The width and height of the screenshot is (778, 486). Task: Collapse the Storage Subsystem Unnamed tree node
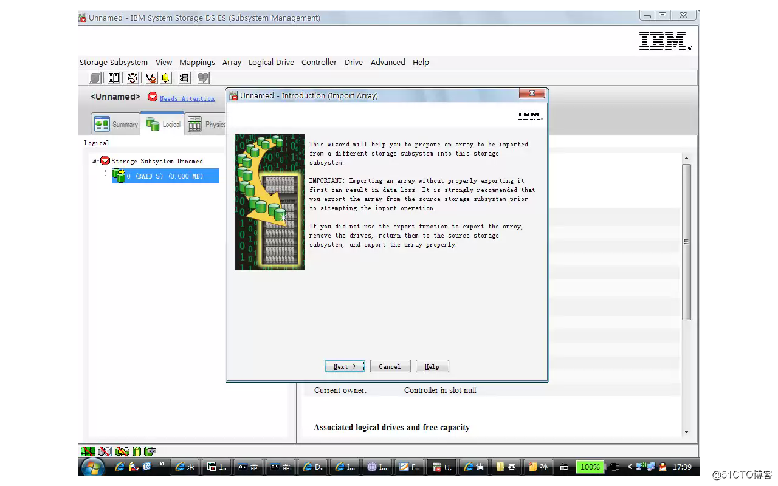tap(95, 161)
